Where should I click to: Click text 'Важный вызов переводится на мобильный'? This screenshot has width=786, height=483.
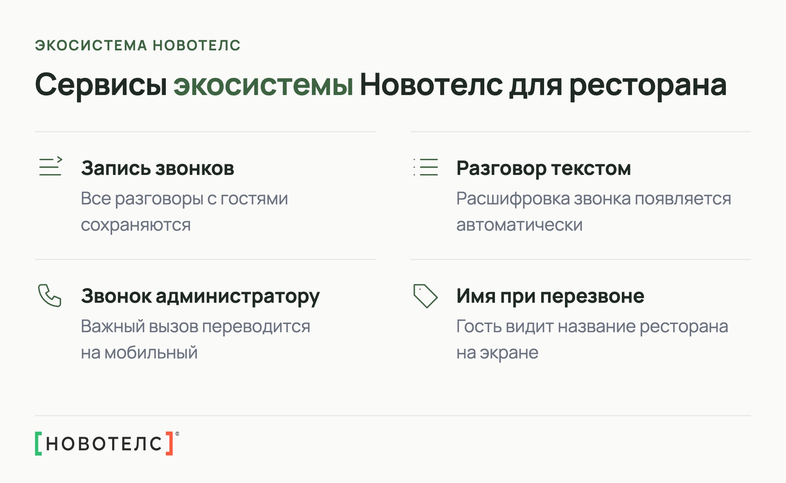pos(195,340)
